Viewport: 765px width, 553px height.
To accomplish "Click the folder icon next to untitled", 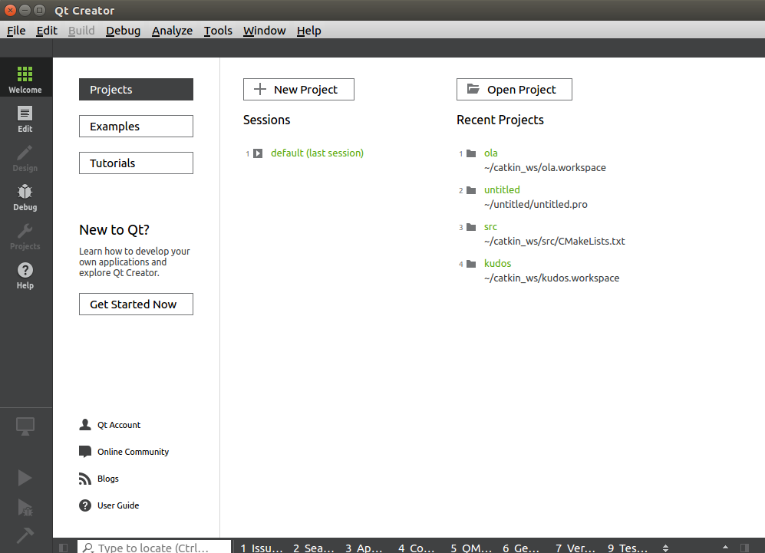I will pyautogui.click(x=471, y=190).
